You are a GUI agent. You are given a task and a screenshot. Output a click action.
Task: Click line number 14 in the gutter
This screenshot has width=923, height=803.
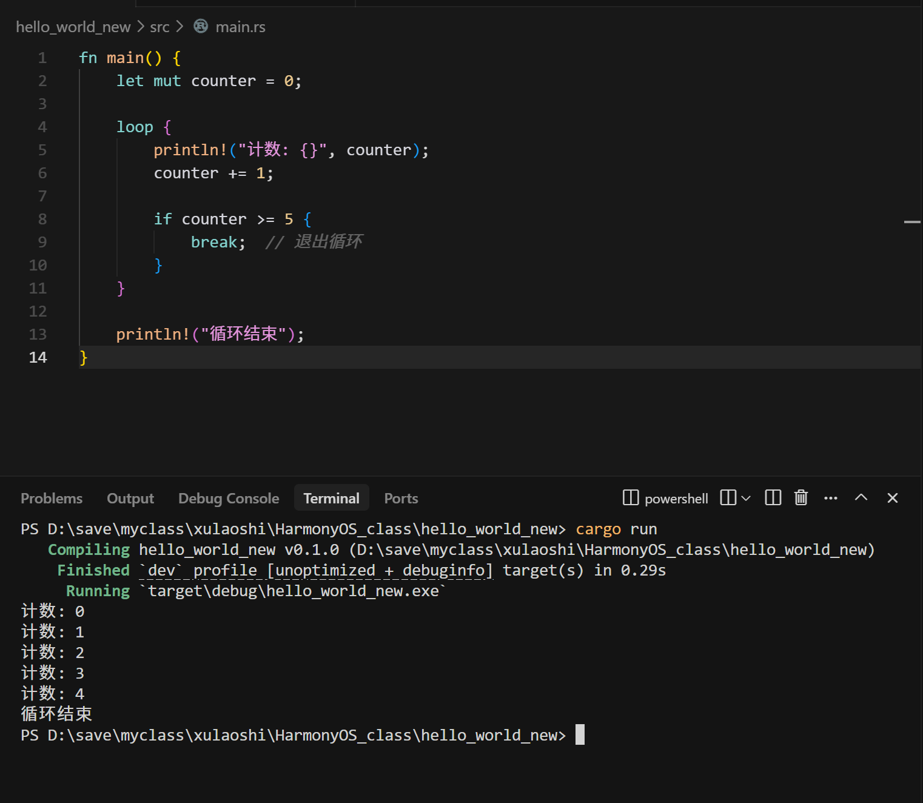pos(38,357)
